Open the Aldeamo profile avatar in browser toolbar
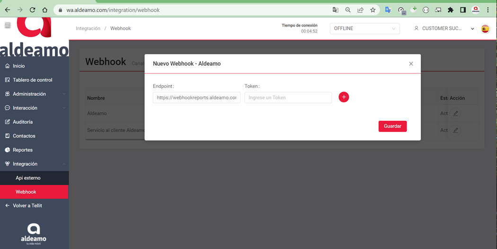Viewport: 497px width, 249px height. 475,10
